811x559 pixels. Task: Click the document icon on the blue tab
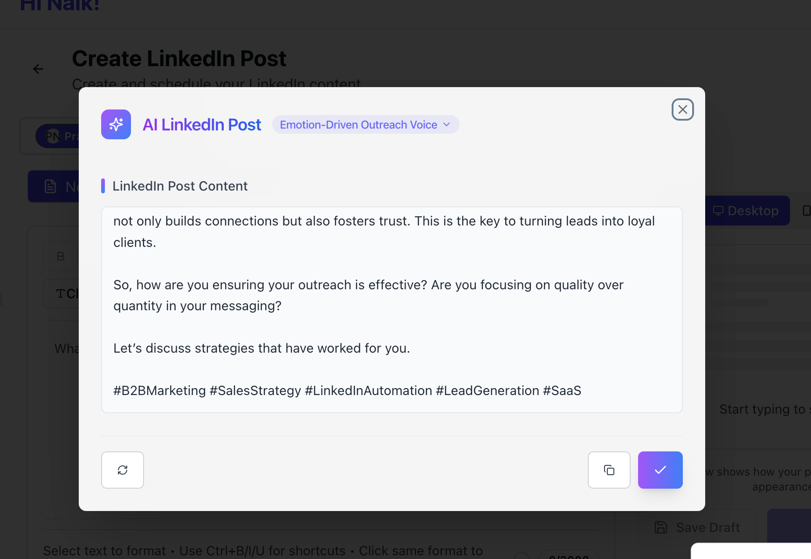50,186
